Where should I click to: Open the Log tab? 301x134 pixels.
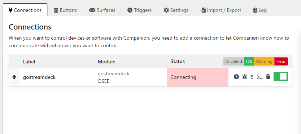tap(260, 10)
